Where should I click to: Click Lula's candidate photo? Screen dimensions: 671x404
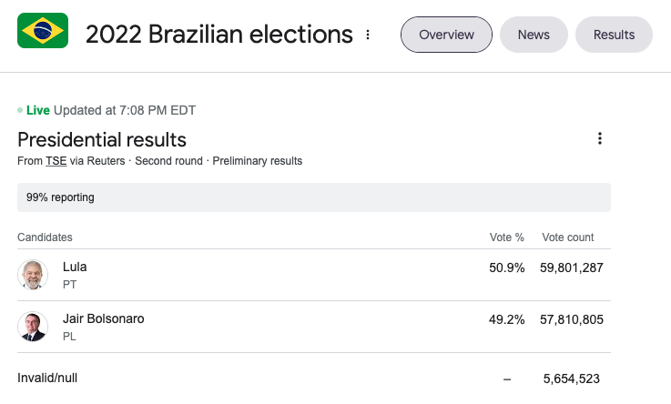tap(33, 275)
